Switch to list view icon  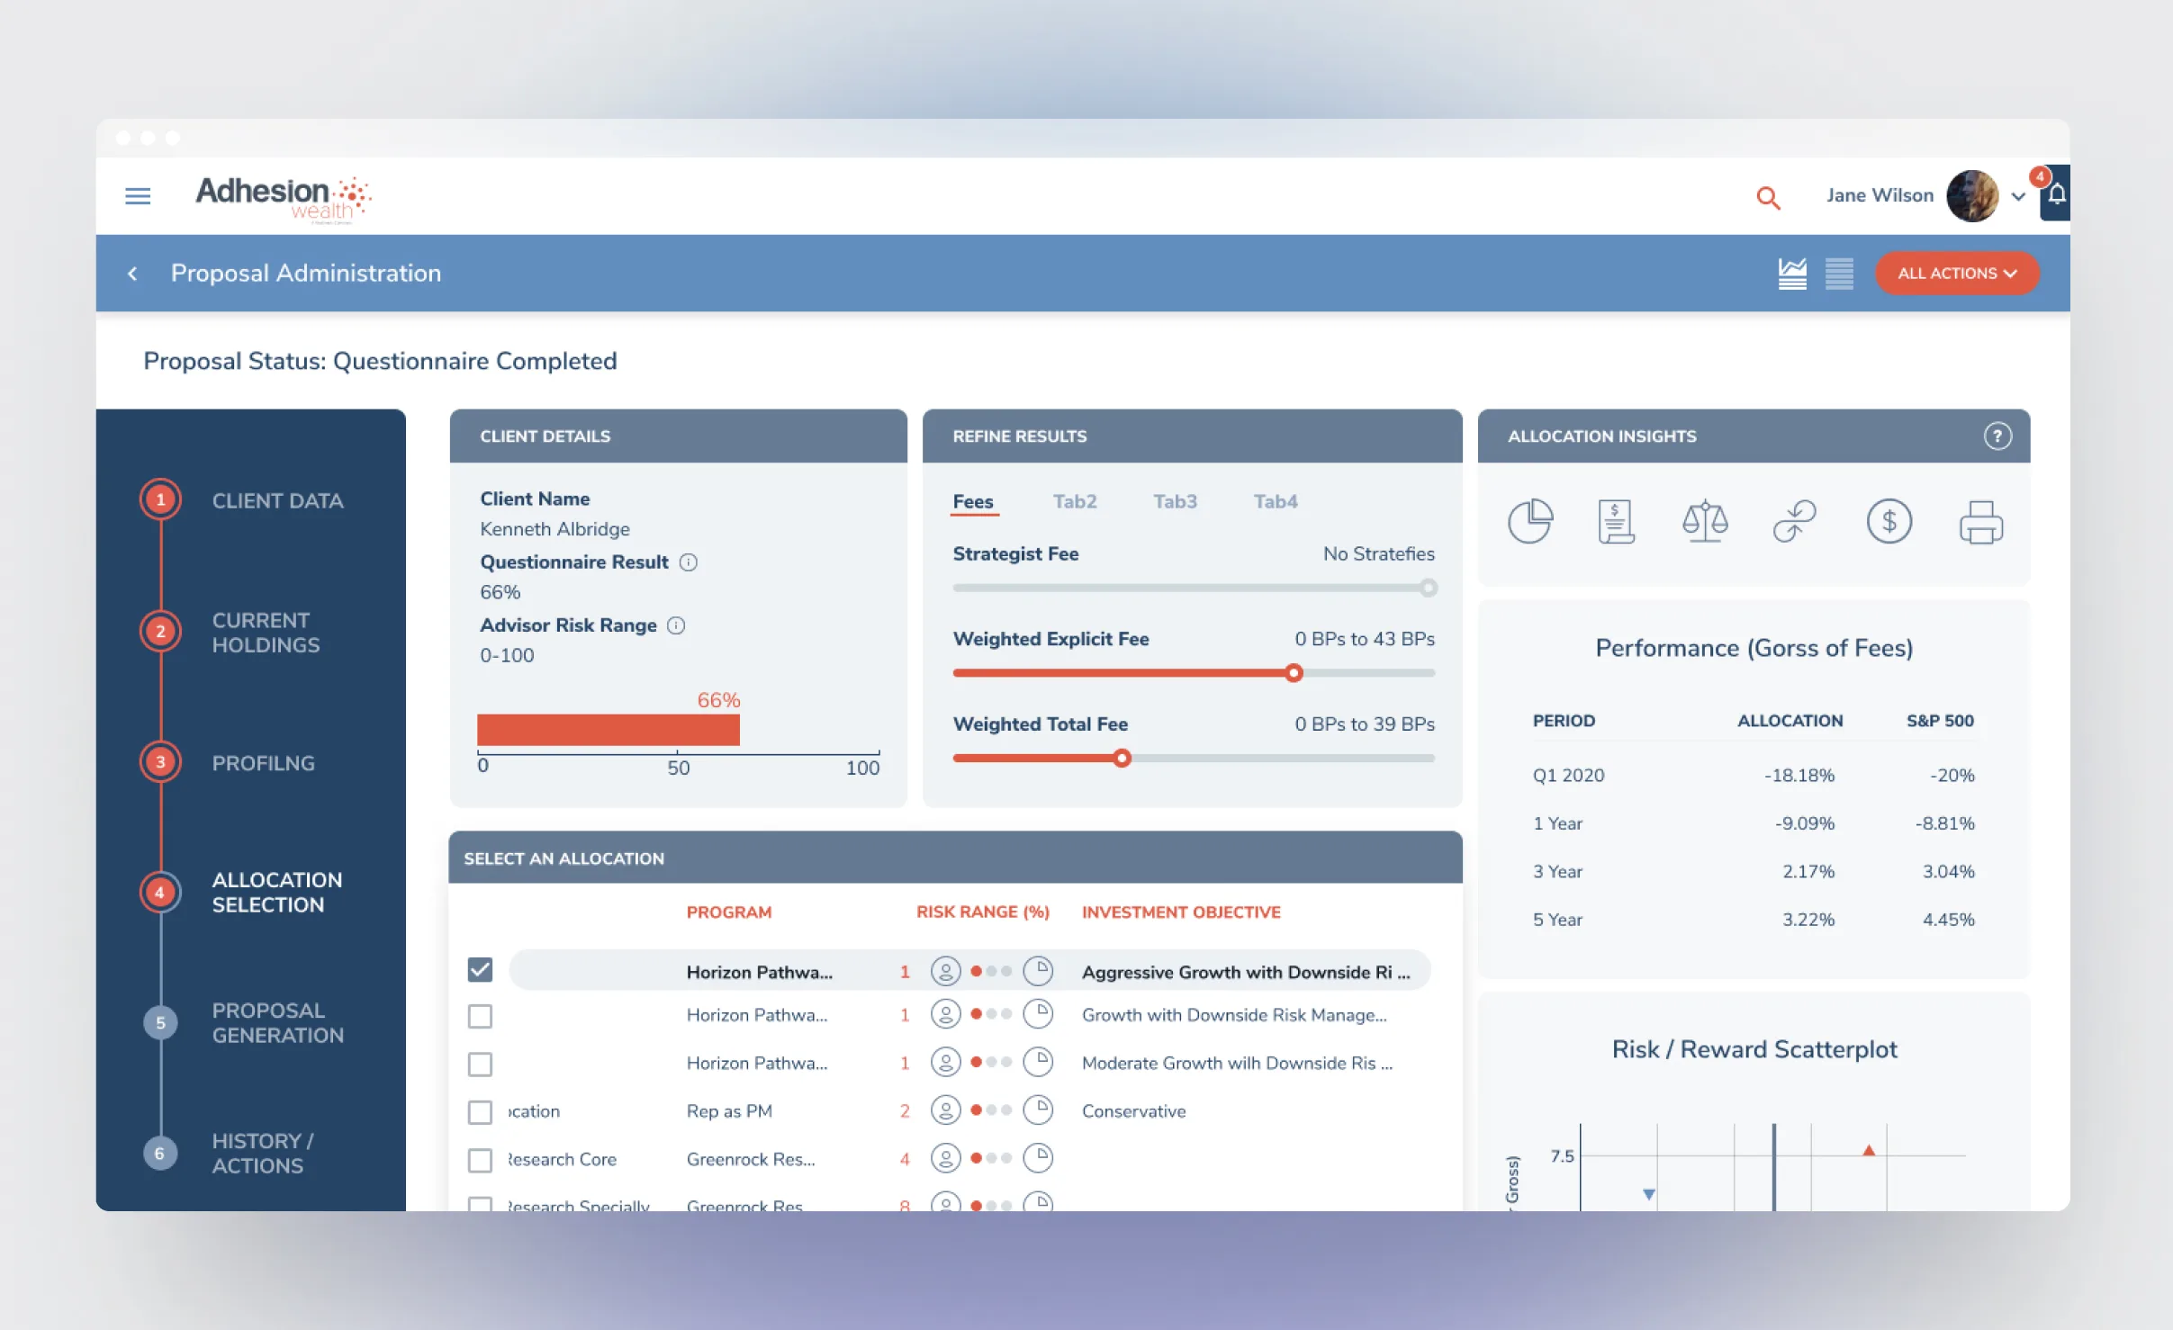pos(1839,273)
